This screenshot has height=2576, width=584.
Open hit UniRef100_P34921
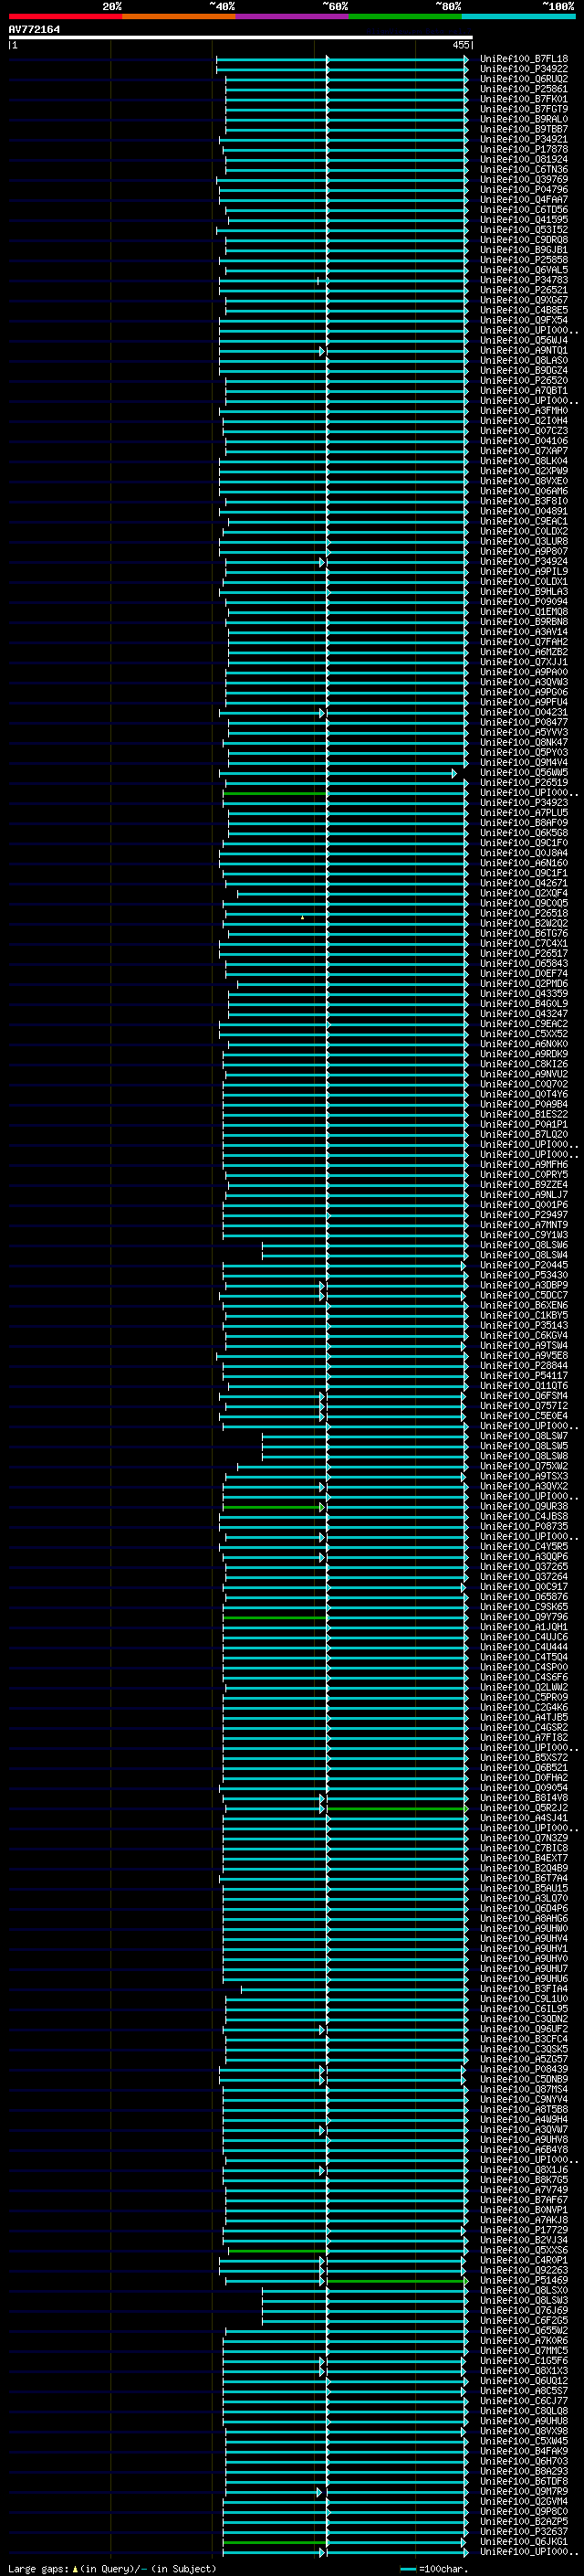pos(524,139)
